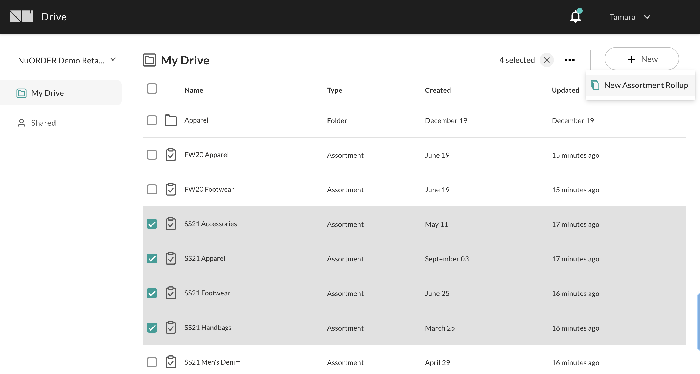Check the SS21 Men's Denim checkbox

coord(152,362)
